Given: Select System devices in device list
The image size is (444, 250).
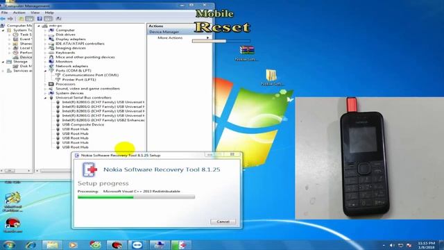Looking at the screenshot, I should pos(69,93).
